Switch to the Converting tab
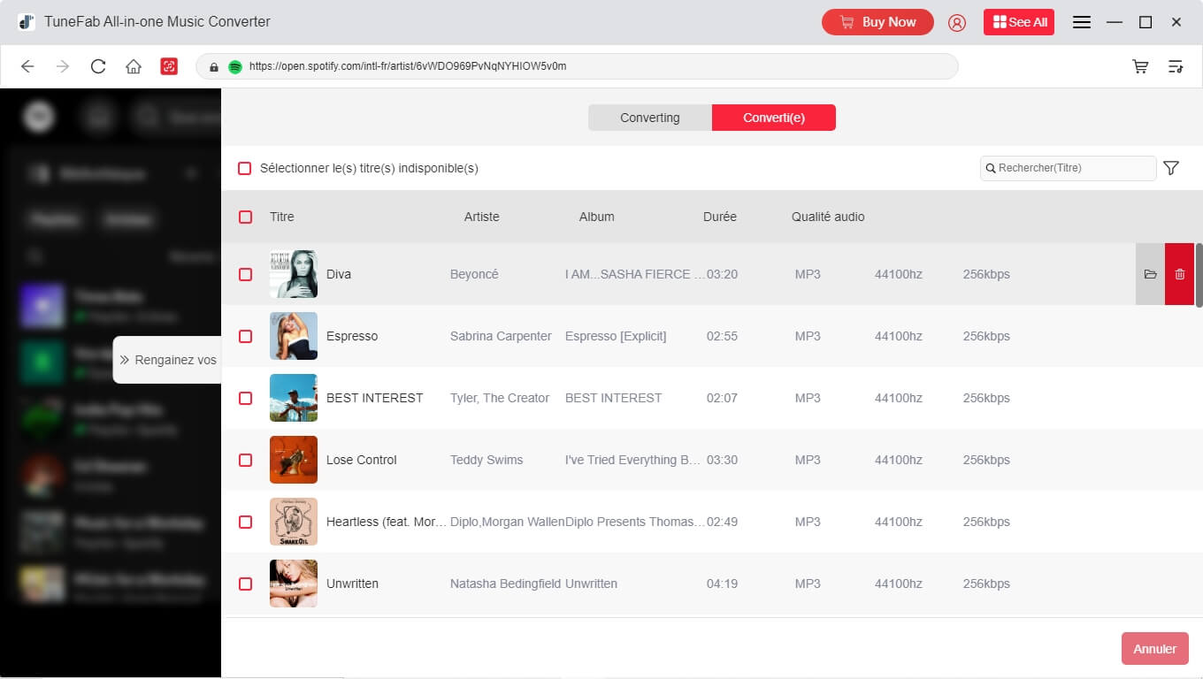1203x679 pixels. click(650, 118)
